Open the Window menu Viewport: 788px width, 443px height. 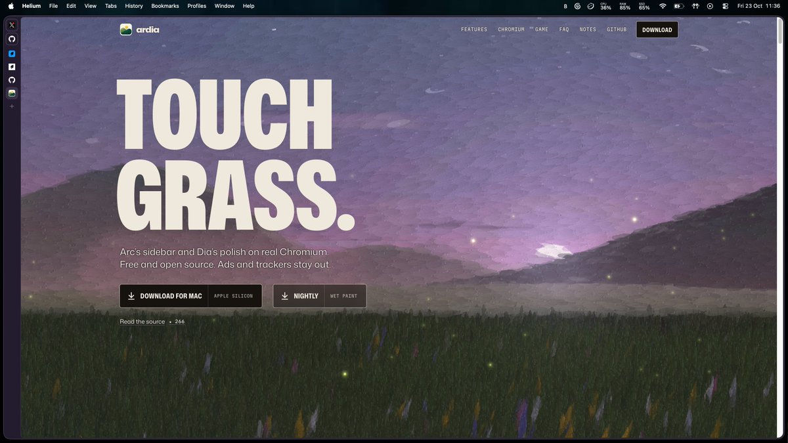[225, 6]
